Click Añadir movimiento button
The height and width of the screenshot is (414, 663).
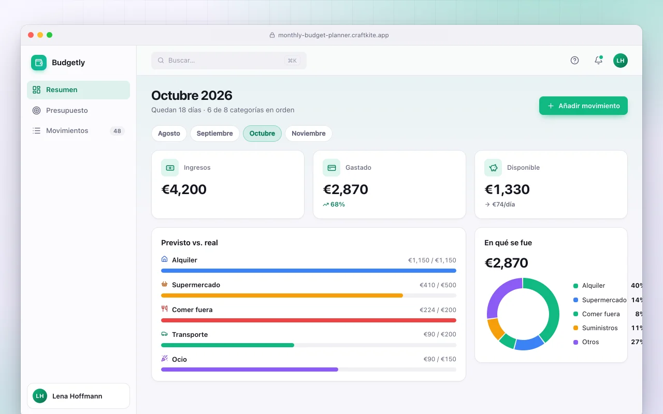pos(583,106)
